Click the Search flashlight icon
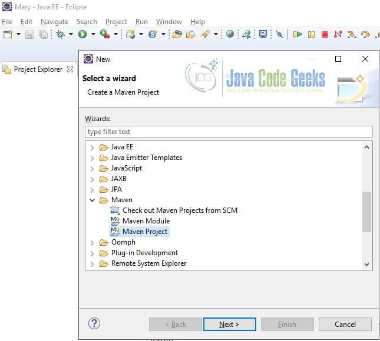This screenshot has width=380, height=341. 205,34
